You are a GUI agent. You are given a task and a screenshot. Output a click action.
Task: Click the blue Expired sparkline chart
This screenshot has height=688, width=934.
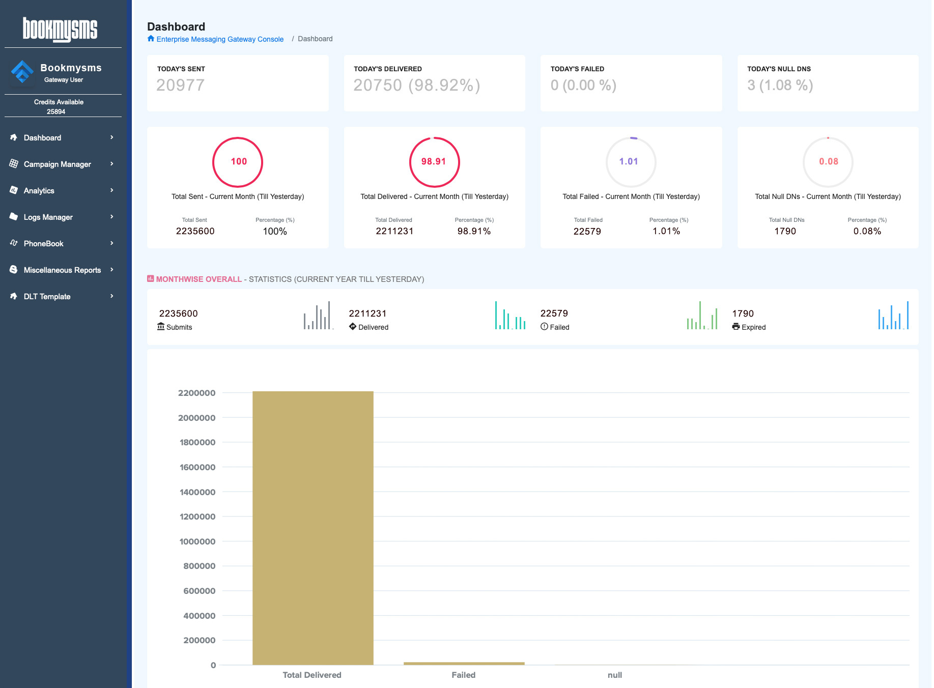[893, 315]
